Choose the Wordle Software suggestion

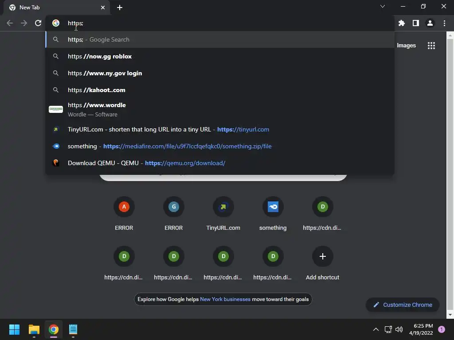[x=220, y=110]
